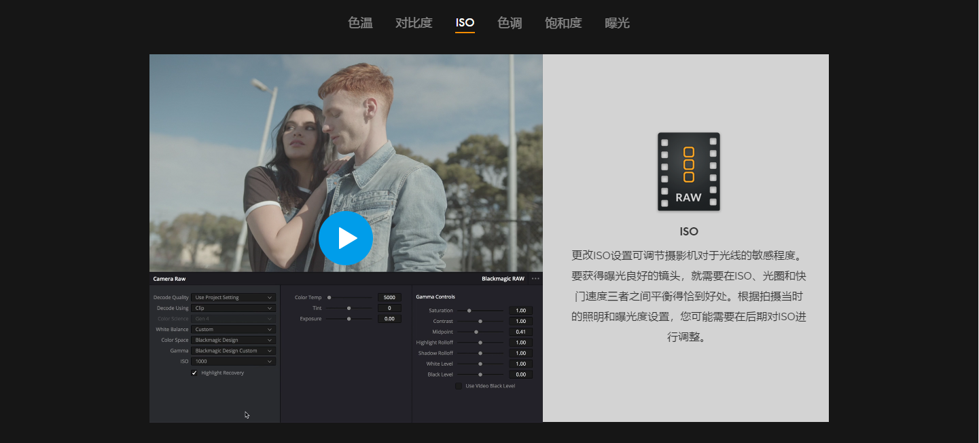Open the Color Space dropdown
The height and width of the screenshot is (443, 979).
pos(233,341)
